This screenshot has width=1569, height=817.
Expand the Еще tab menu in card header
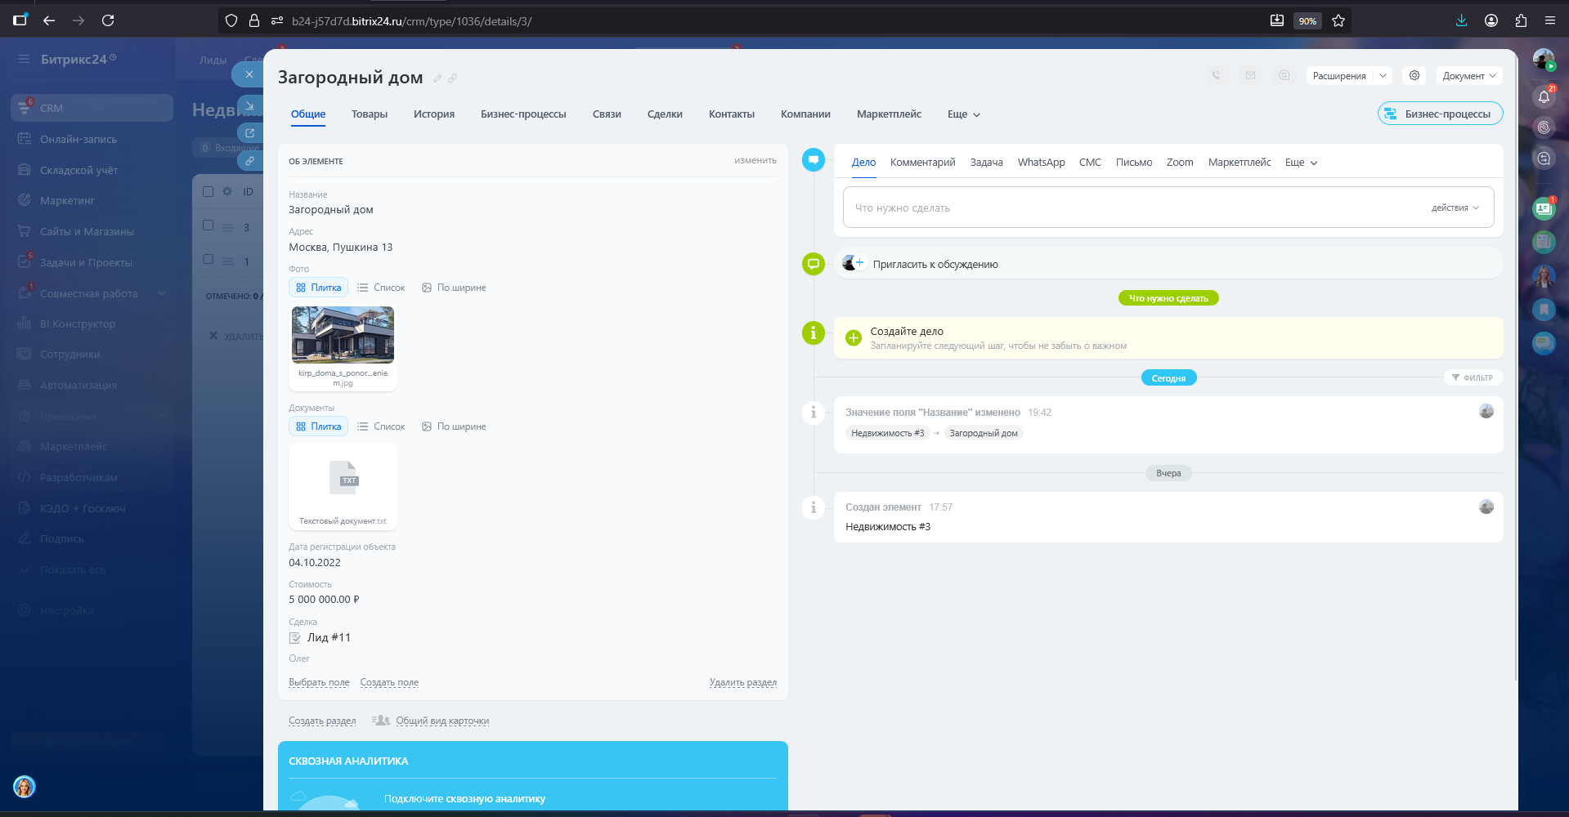click(x=963, y=114)
